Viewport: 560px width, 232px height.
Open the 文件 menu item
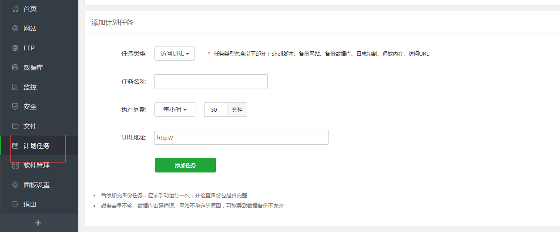(x=39, y=126)
